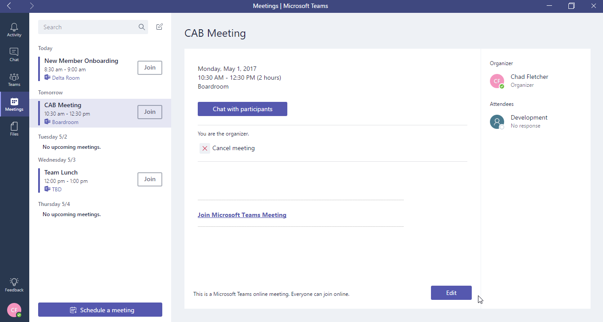This screenshot has width=603, height=322.
Task: Click the Development attendee name
Action: coord(529,117)
